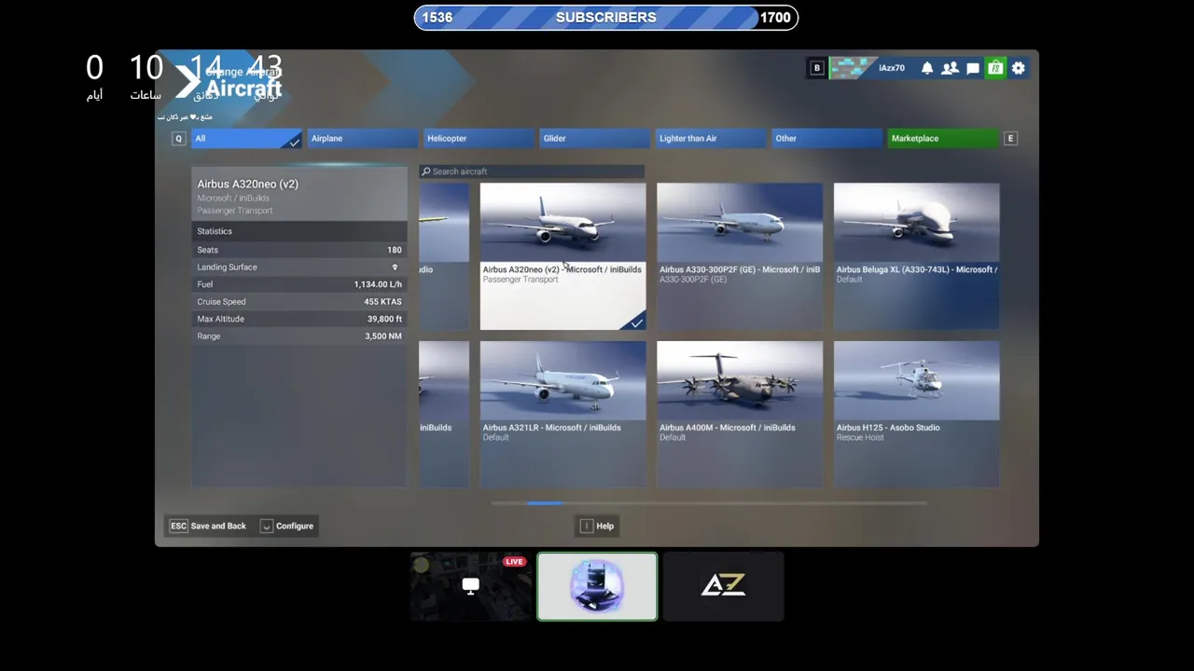Click the Search aircraft field
This screenshot has width=1194, height=671.
point(532,171)
